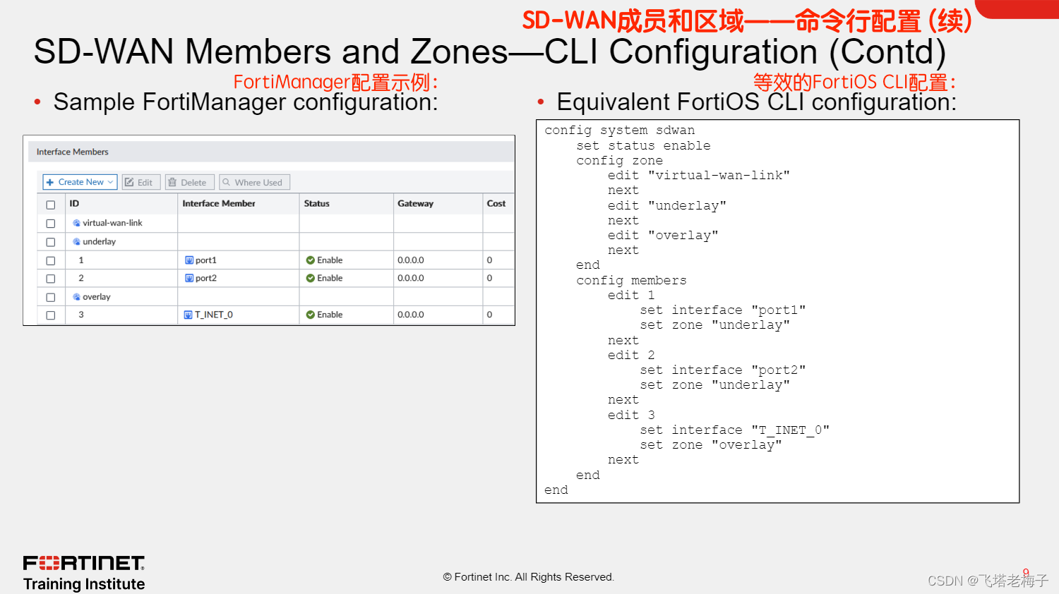Click the port1 interface icon

(189, 260)
